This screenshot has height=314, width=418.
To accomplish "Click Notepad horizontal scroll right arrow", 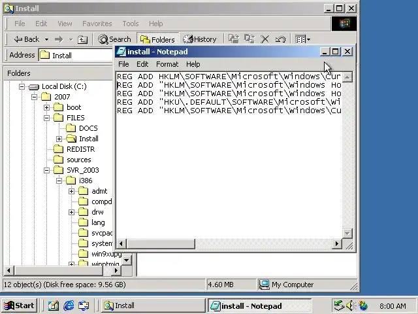I will click(x=337, y=243).
